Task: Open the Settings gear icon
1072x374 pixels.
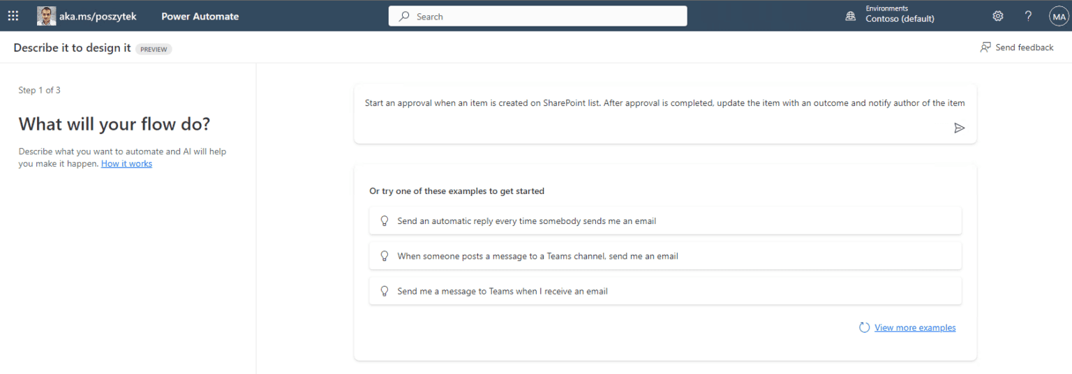Action: coord(998,16)
